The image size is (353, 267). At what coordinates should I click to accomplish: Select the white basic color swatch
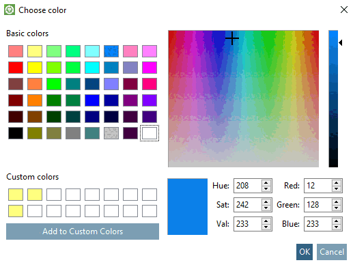[x=150, y=133]
